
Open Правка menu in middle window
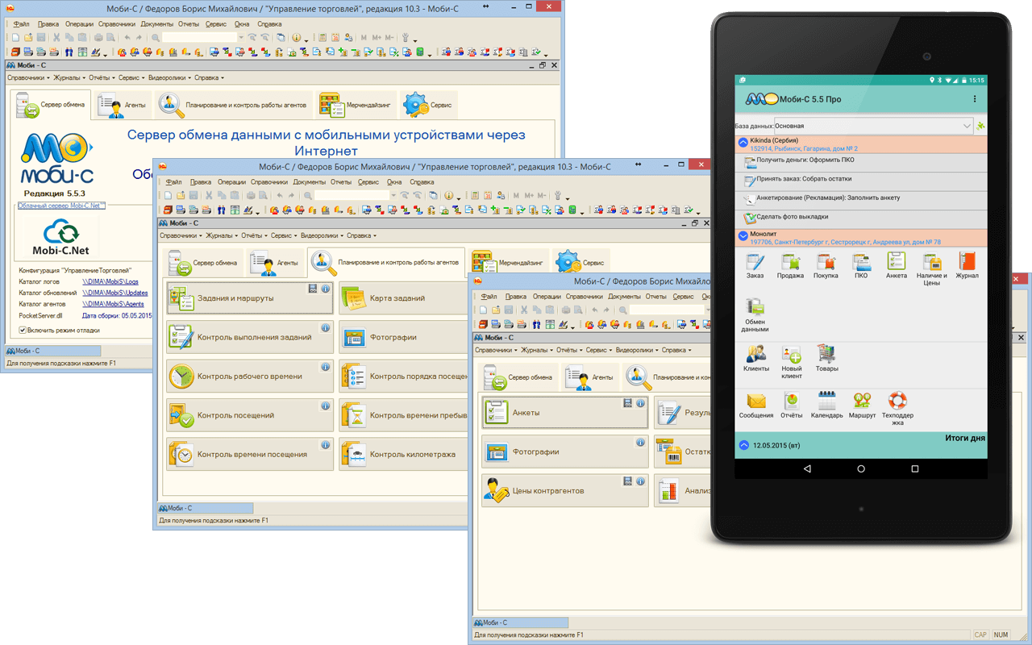click(201, 182)
